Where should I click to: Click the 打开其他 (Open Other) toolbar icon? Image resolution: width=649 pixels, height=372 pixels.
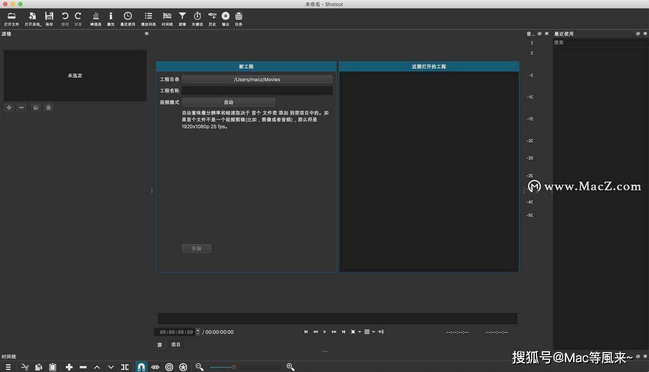[x=32, y=19]
